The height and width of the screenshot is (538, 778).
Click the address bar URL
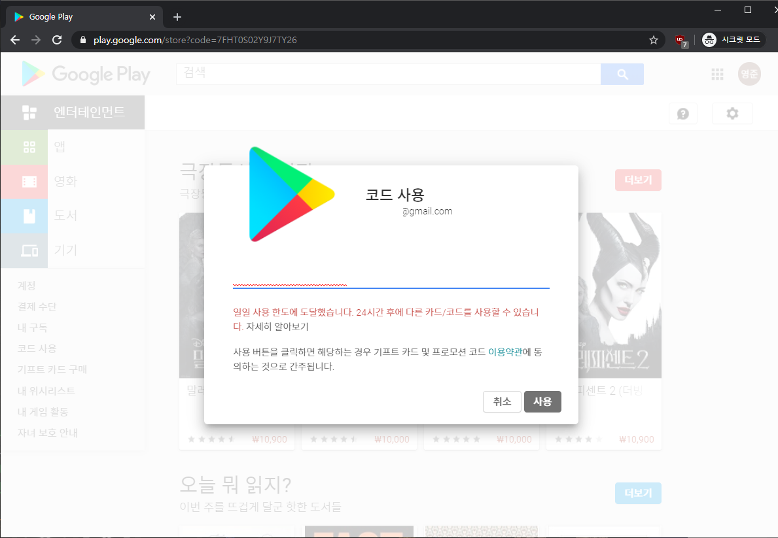[195, 40]
